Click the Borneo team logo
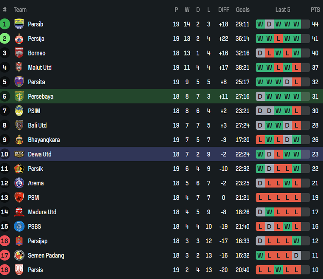Viewport: 323px width, 279px height. pos(19,53)
